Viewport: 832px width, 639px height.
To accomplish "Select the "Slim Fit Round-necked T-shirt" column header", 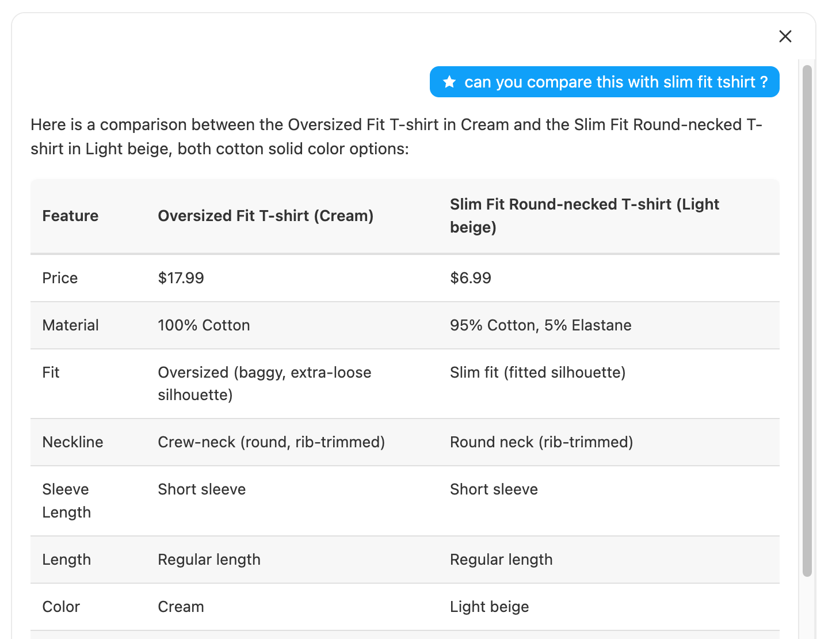I will [584, 216].
